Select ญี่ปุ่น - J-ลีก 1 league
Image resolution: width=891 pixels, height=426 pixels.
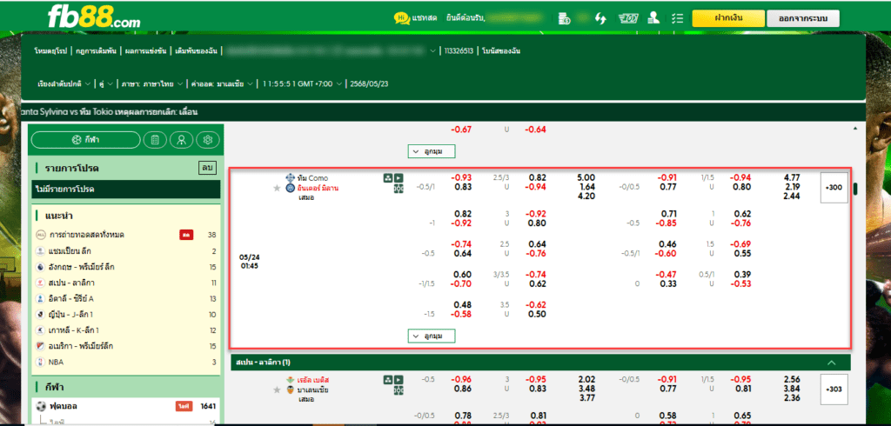click(x=125, y=314)
